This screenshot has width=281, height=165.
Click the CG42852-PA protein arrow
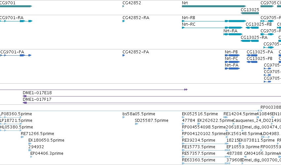[123, 55]
